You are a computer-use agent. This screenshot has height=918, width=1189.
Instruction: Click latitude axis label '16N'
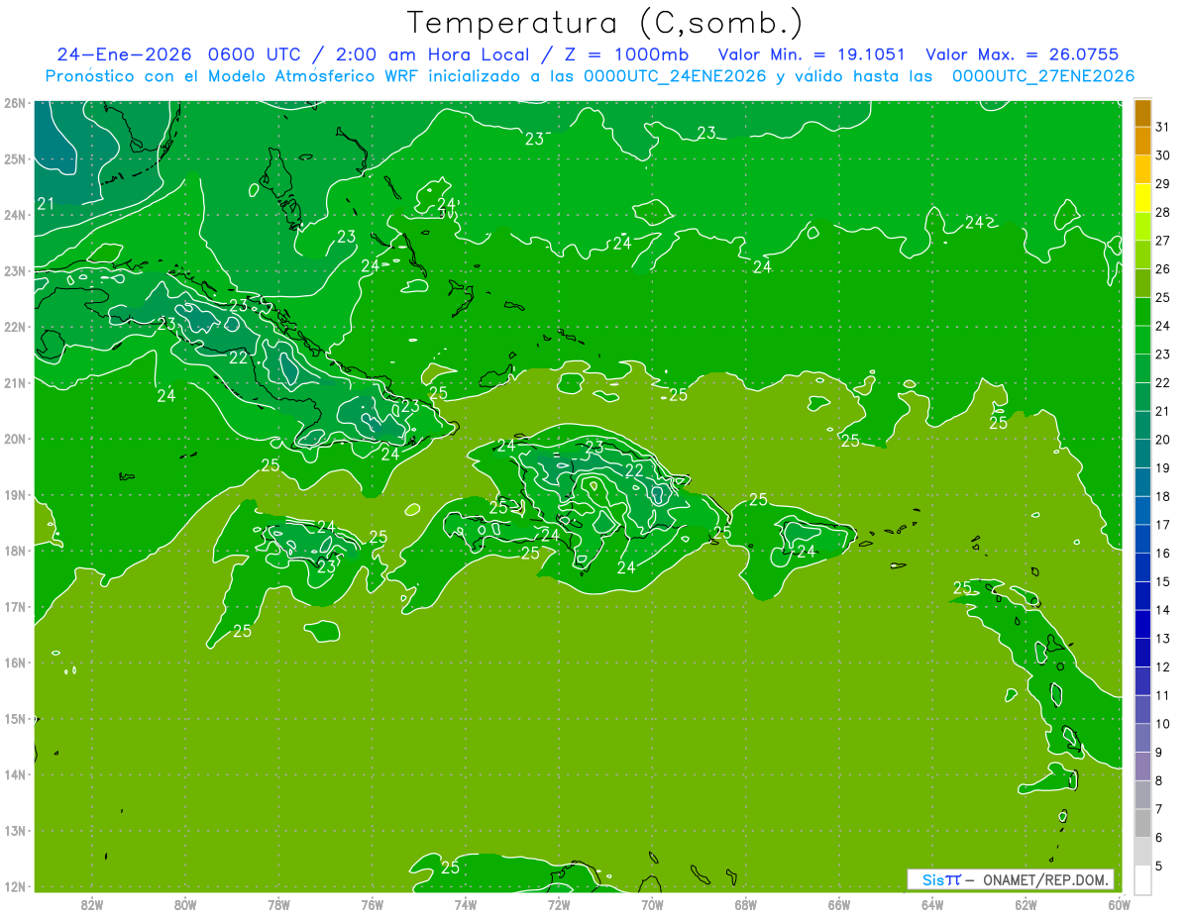coord(14,663)
